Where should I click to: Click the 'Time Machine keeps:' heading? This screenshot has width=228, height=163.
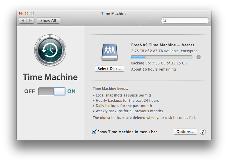111,89
